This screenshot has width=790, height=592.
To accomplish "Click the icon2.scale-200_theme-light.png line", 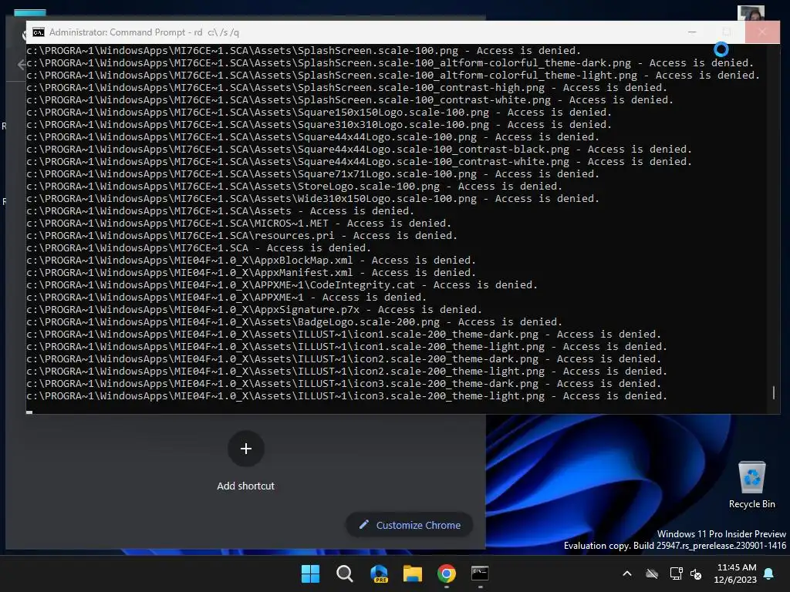I will coord(347,371).
